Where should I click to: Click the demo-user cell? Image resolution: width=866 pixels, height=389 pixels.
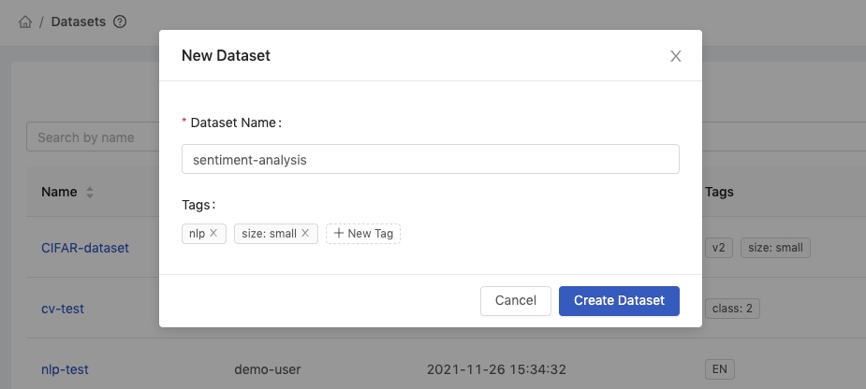[x=268, y=369]
